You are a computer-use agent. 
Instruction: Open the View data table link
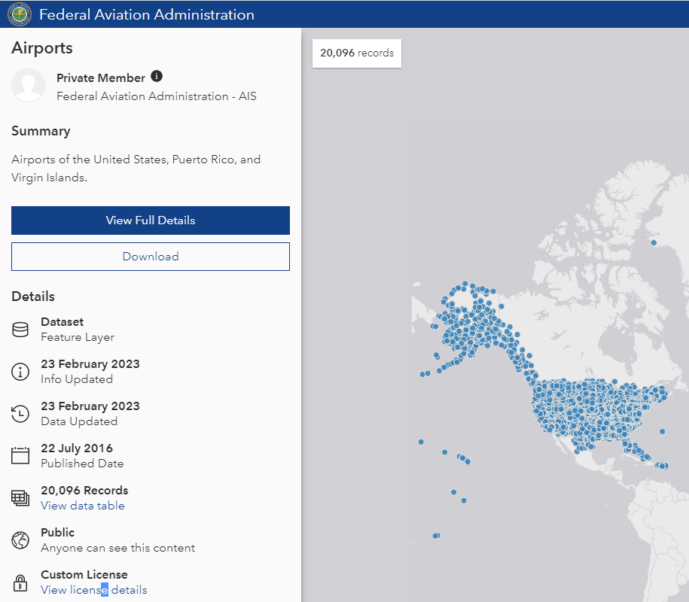tap(83, 506)
